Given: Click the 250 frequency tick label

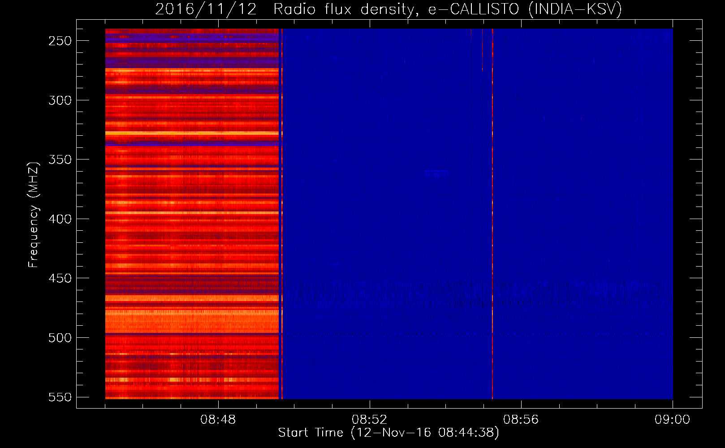Looking at the screenshot, I should tap(60, 41).
